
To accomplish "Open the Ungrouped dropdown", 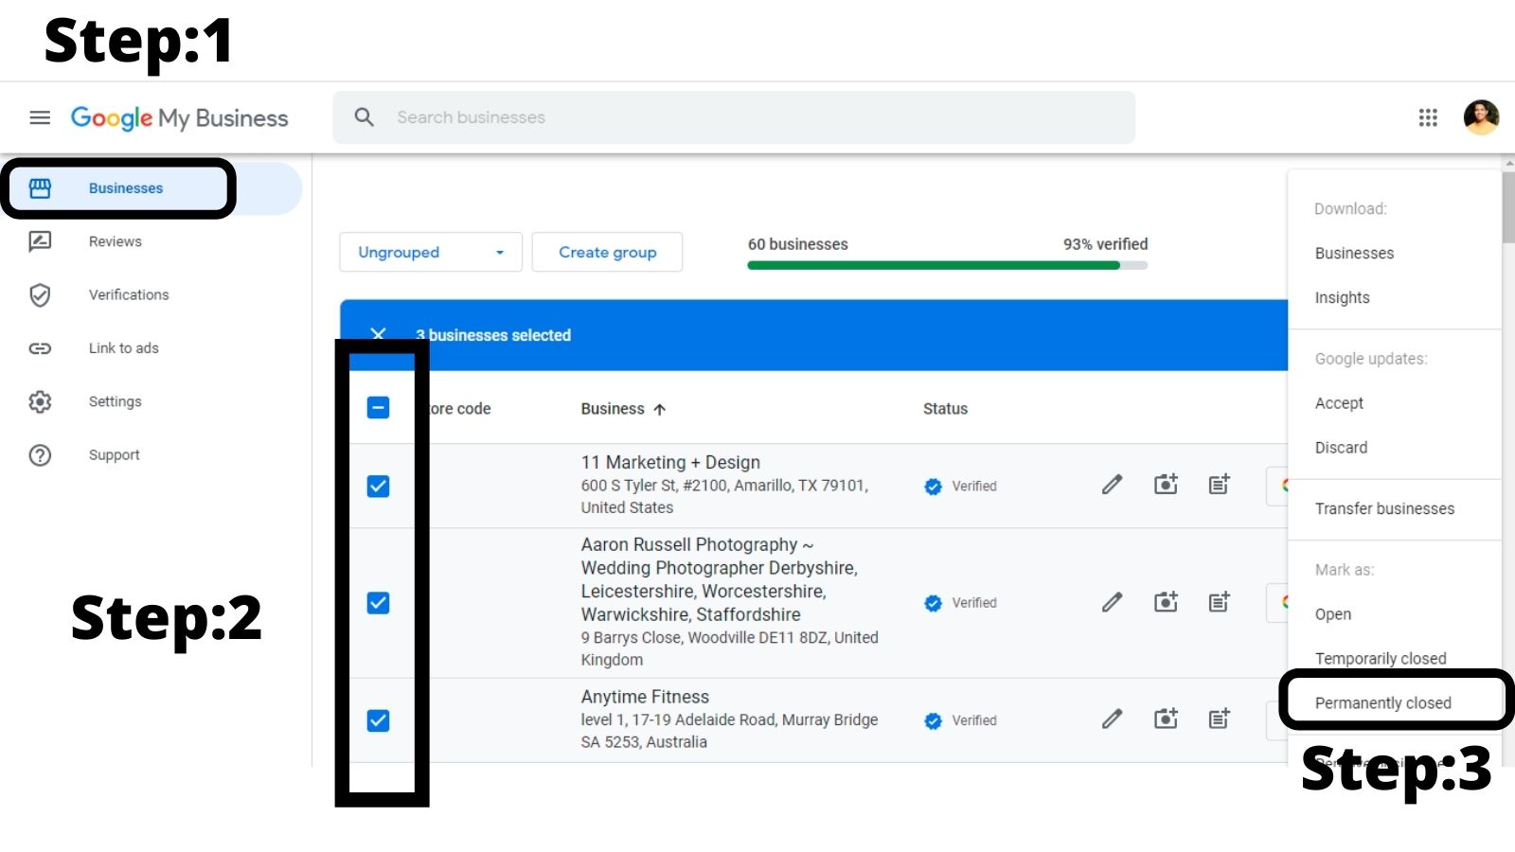I will click(x=431, y=252).
